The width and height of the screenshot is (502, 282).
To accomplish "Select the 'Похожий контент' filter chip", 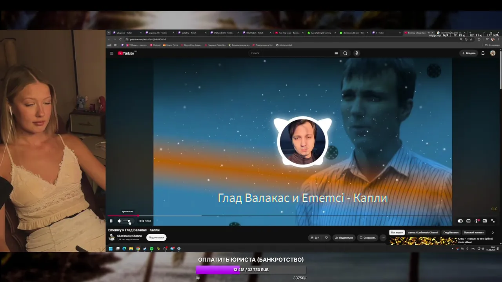I will [474, 233].
